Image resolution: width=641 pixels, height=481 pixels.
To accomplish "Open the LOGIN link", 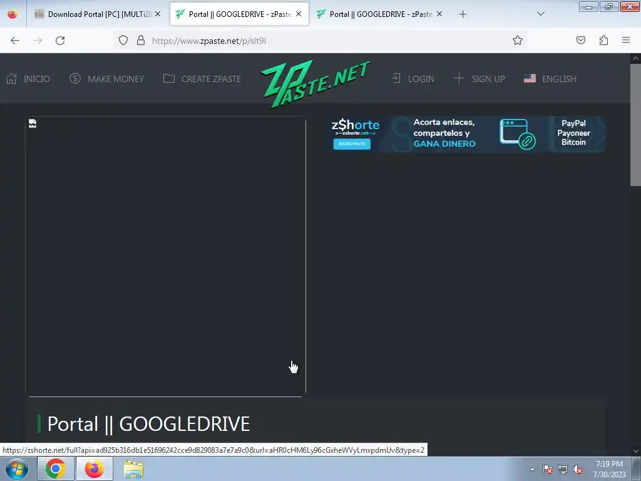I will coord(413,78).
